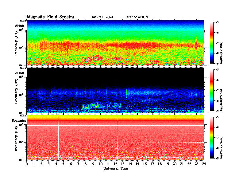Click the '20' hour tick label

175,164
